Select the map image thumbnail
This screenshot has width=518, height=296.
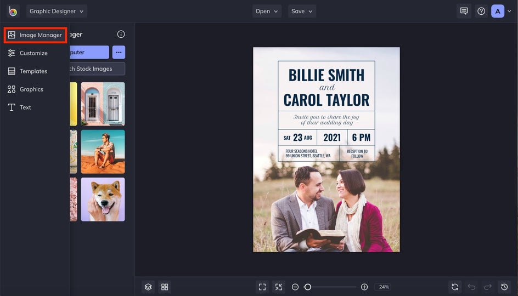(74, 151)
